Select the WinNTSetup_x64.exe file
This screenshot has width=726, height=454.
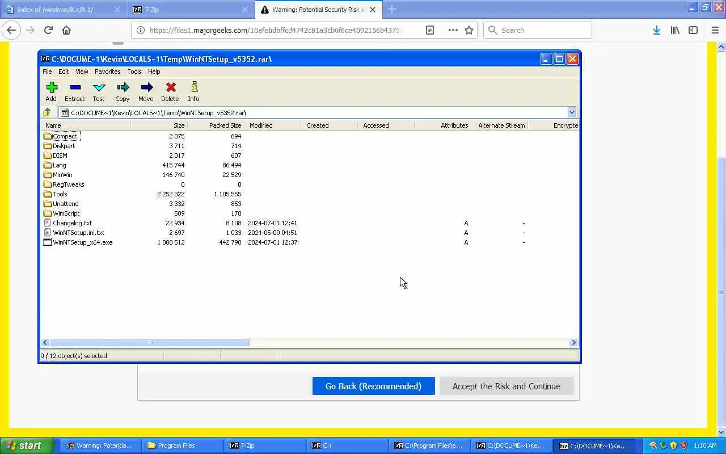[x=78, y=242]
